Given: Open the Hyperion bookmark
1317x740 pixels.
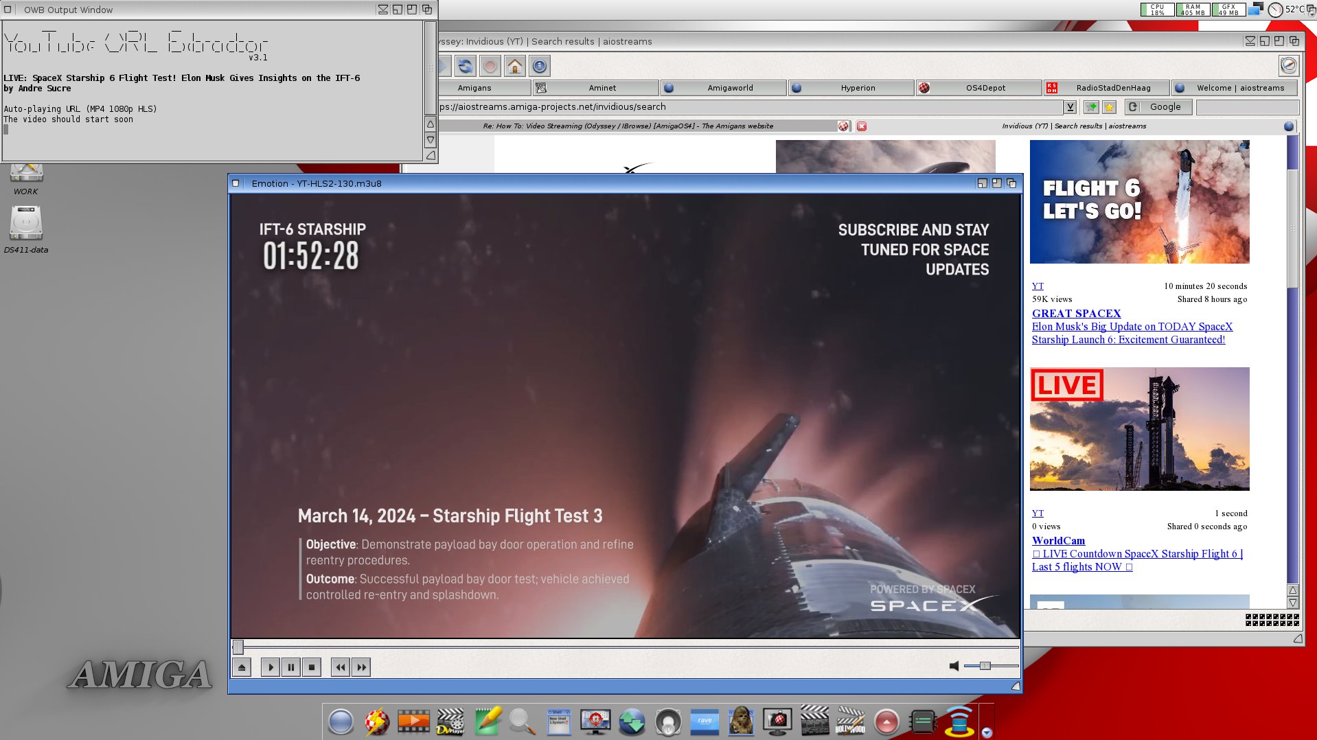Looking at the screenshot, I should (x=851, y=88).
